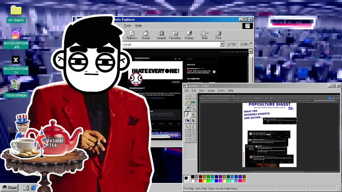
Task: Click the pencil quick launch icon beside Start
Action: (x=26, y=188)
